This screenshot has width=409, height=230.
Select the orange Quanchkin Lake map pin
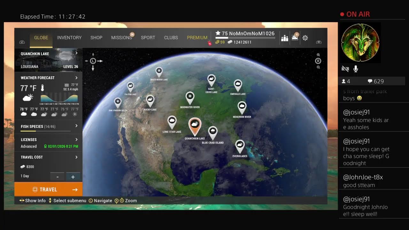[195, 126]
